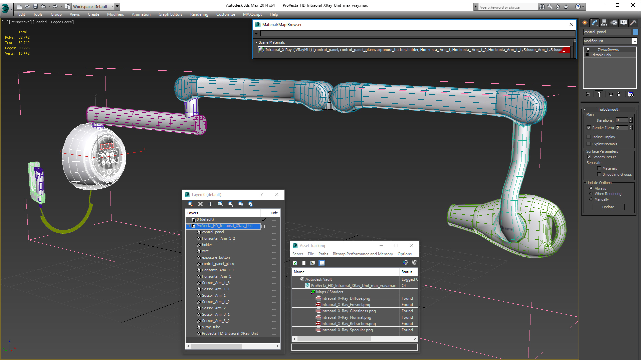
Task: Open the Display command panel tab
Action: tap(624, 23)
